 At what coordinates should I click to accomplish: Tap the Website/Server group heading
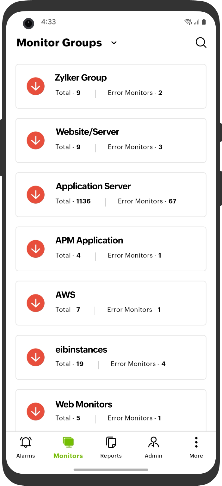click(88, 132)
